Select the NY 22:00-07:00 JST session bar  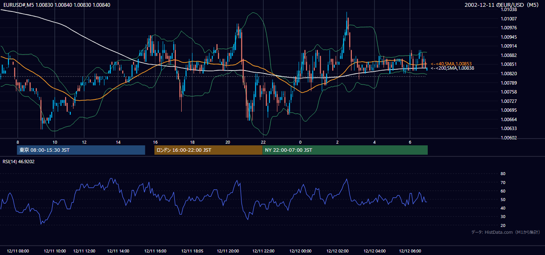pos(345,150)
